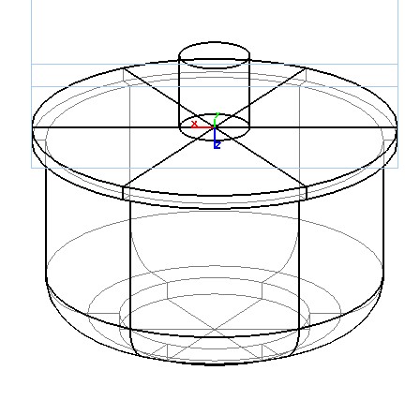Select the small cylinder's bottom ellipse
420x400 pixels.
(214, 127)
